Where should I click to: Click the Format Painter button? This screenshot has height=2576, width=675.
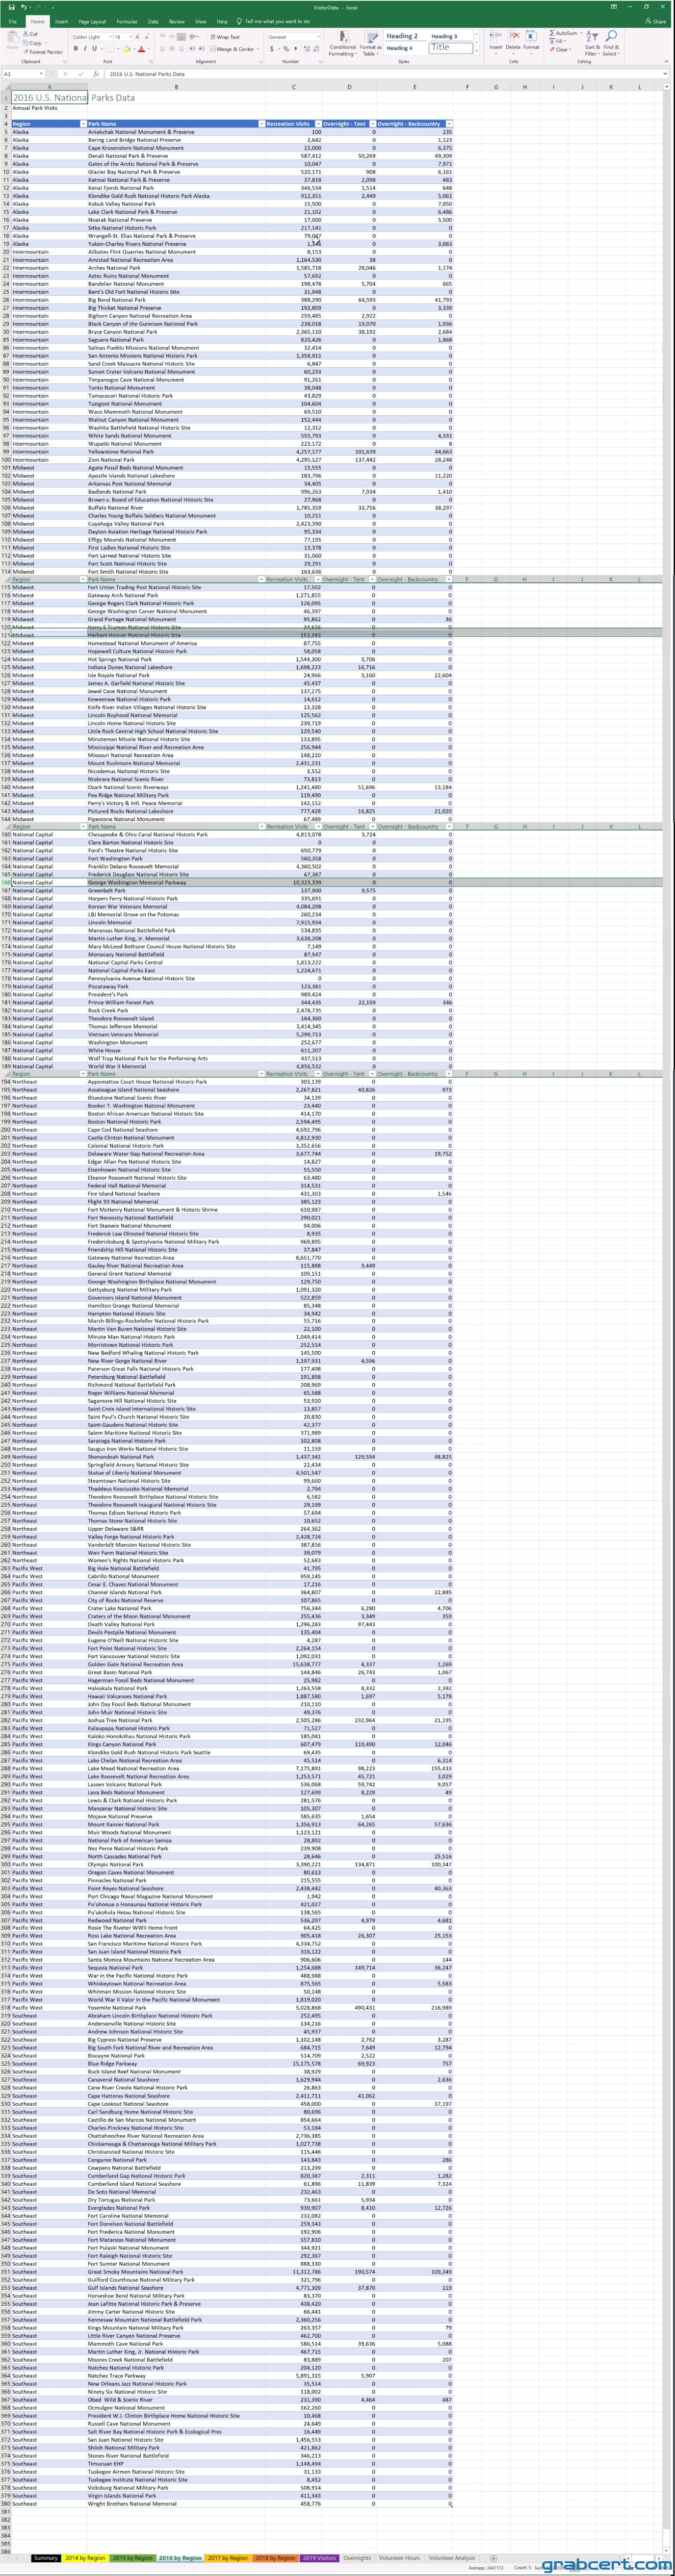coord(44,52)
